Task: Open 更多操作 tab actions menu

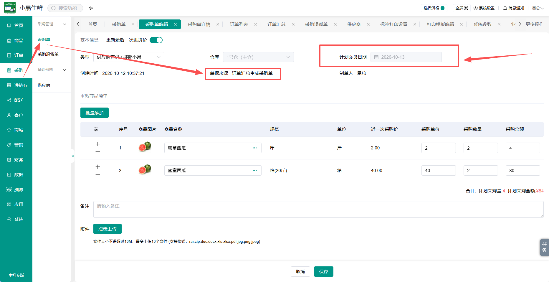Action: [x=535, y=24]
